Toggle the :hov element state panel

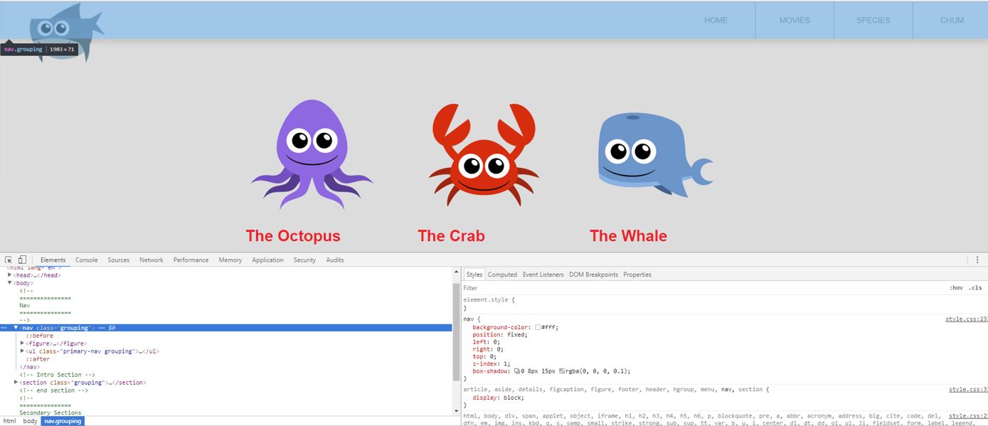(956, 288)
